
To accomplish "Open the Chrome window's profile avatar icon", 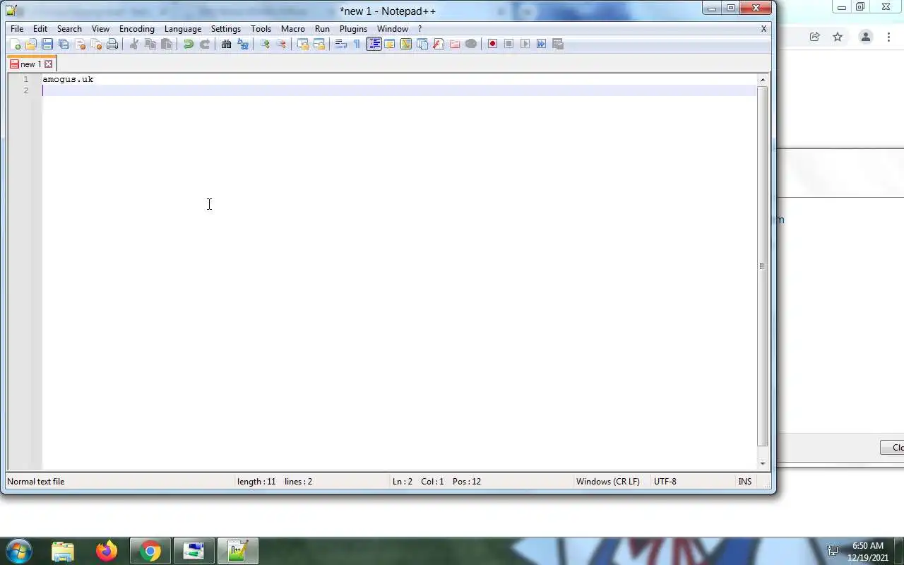I will coord(865,37).
